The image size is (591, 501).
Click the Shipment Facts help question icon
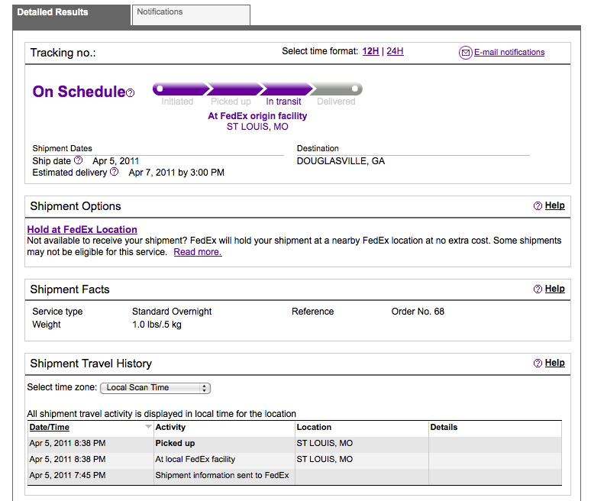click(x=538, y=289)
